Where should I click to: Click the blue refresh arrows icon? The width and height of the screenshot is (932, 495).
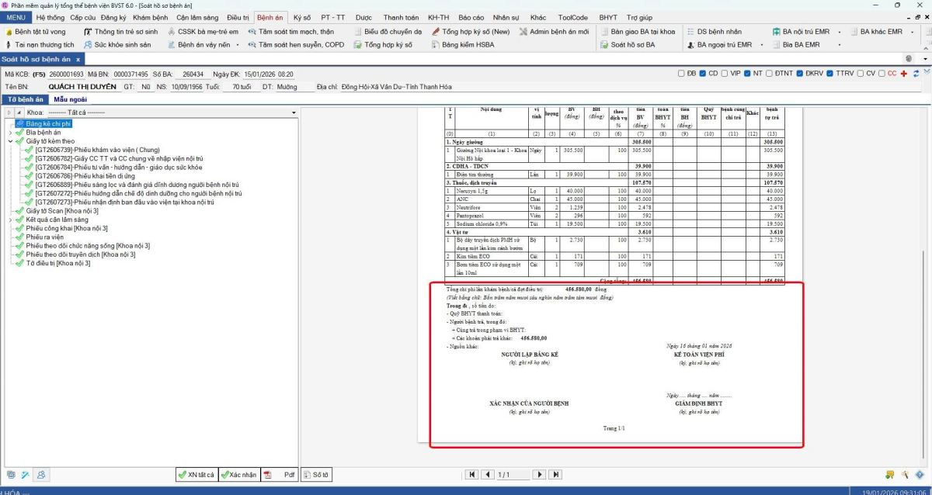(916, 74)
